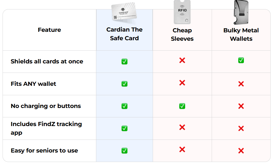Click Cheap Sleeves red X for Shields all cards
Image resolution: width=273 pixels, height=165 pixels.
[182, 60]
